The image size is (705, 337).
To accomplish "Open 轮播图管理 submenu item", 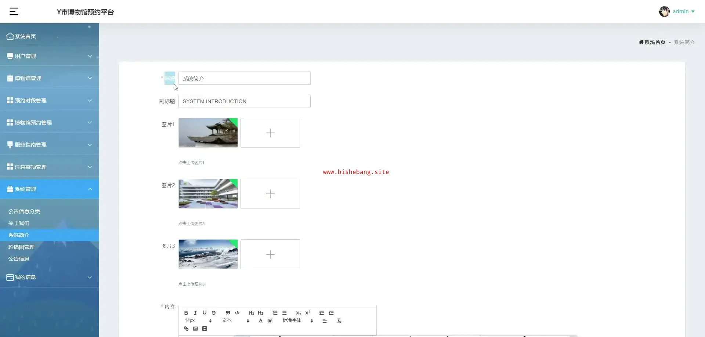I will (x=21, y=247).
